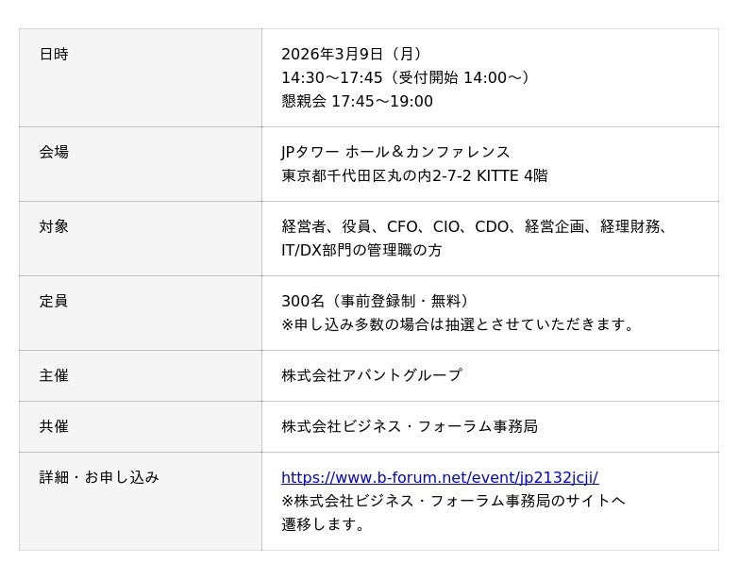Image resolution: width=755 pixels, height=579 pixels.
Task: Click the 300名（事前登録制・無料） capacity text
Action: [376, 301]
